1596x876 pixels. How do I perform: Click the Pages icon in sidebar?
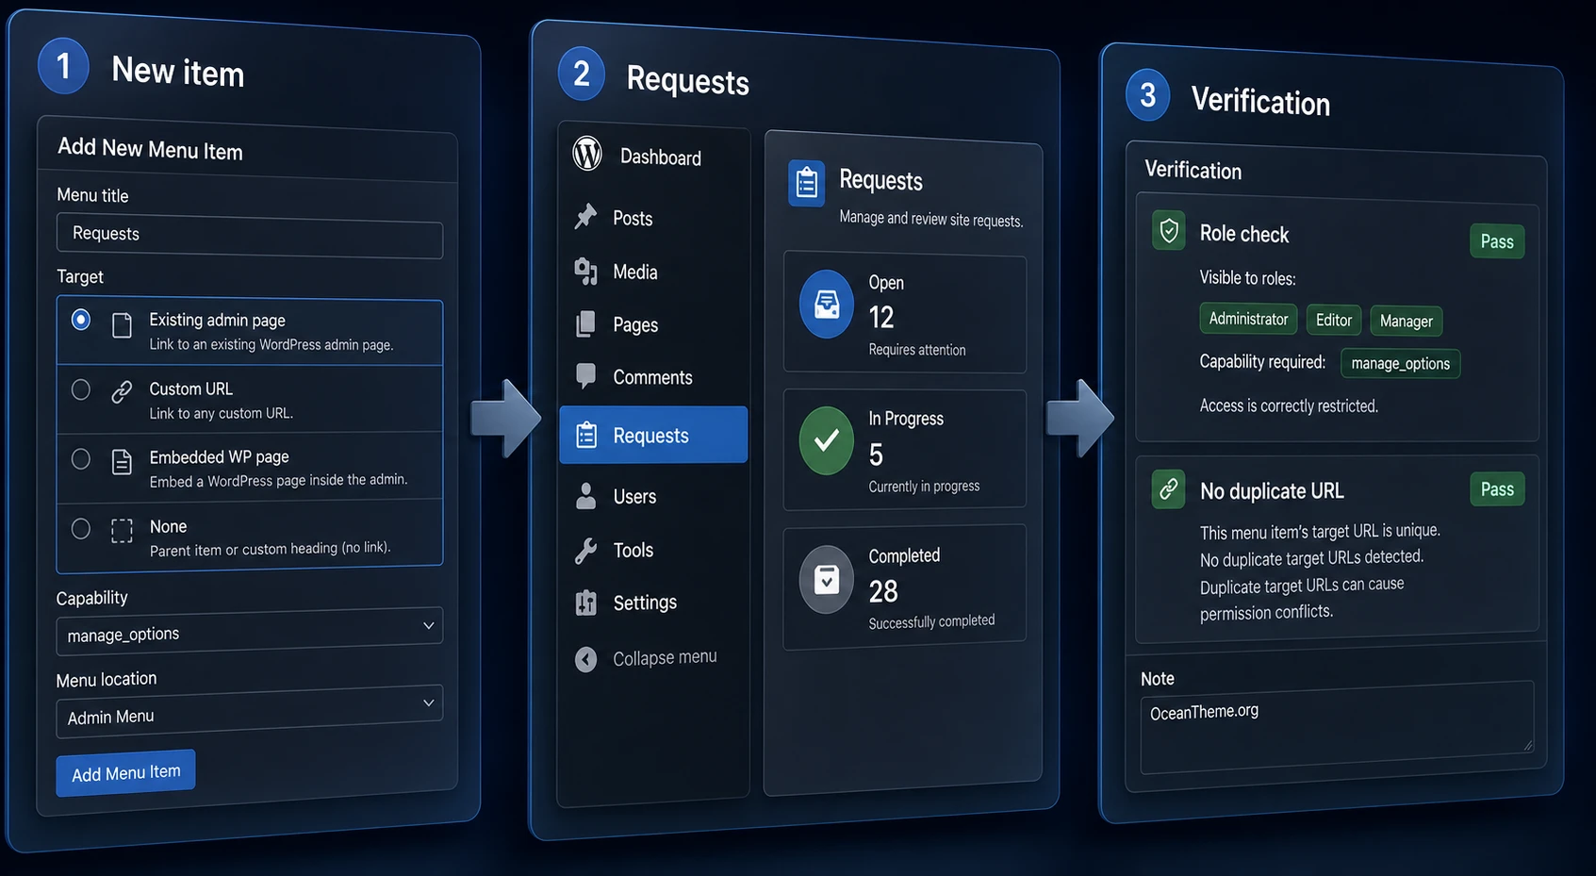pos(585,323)
